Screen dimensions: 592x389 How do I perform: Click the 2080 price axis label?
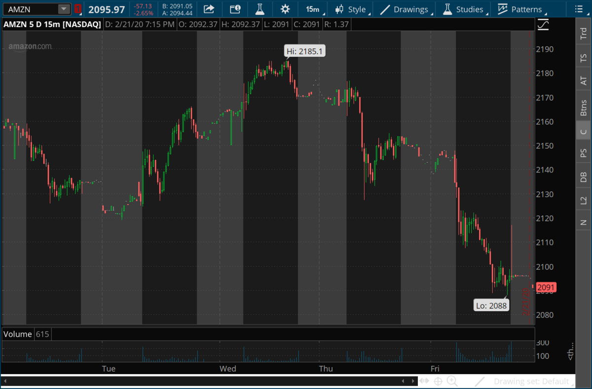(545, 315)
